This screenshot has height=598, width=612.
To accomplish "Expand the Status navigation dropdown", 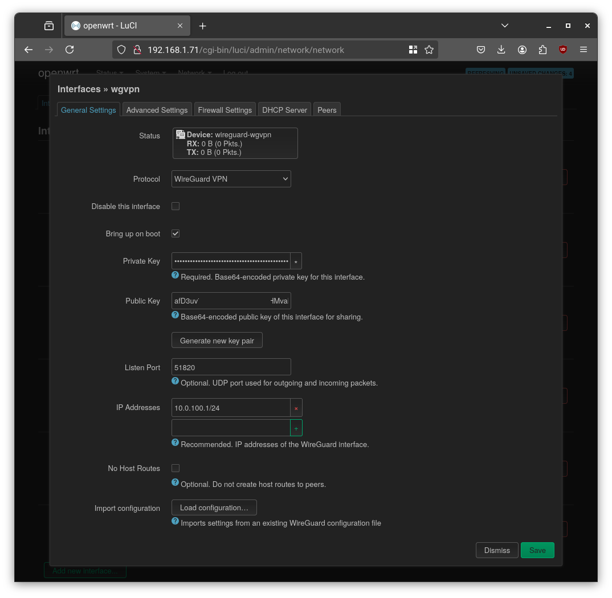I will click(108, 73).
